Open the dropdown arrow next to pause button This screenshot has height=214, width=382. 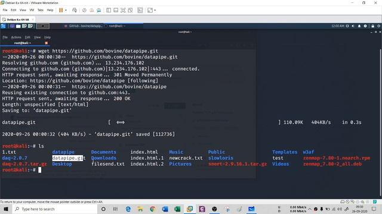coord(66,10)
